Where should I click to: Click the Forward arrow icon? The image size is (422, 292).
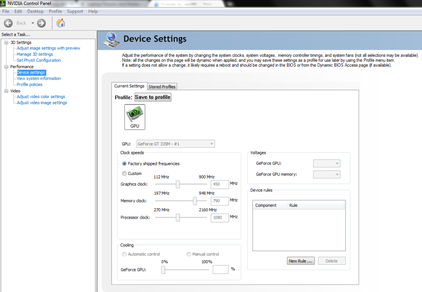coord(41,23)
